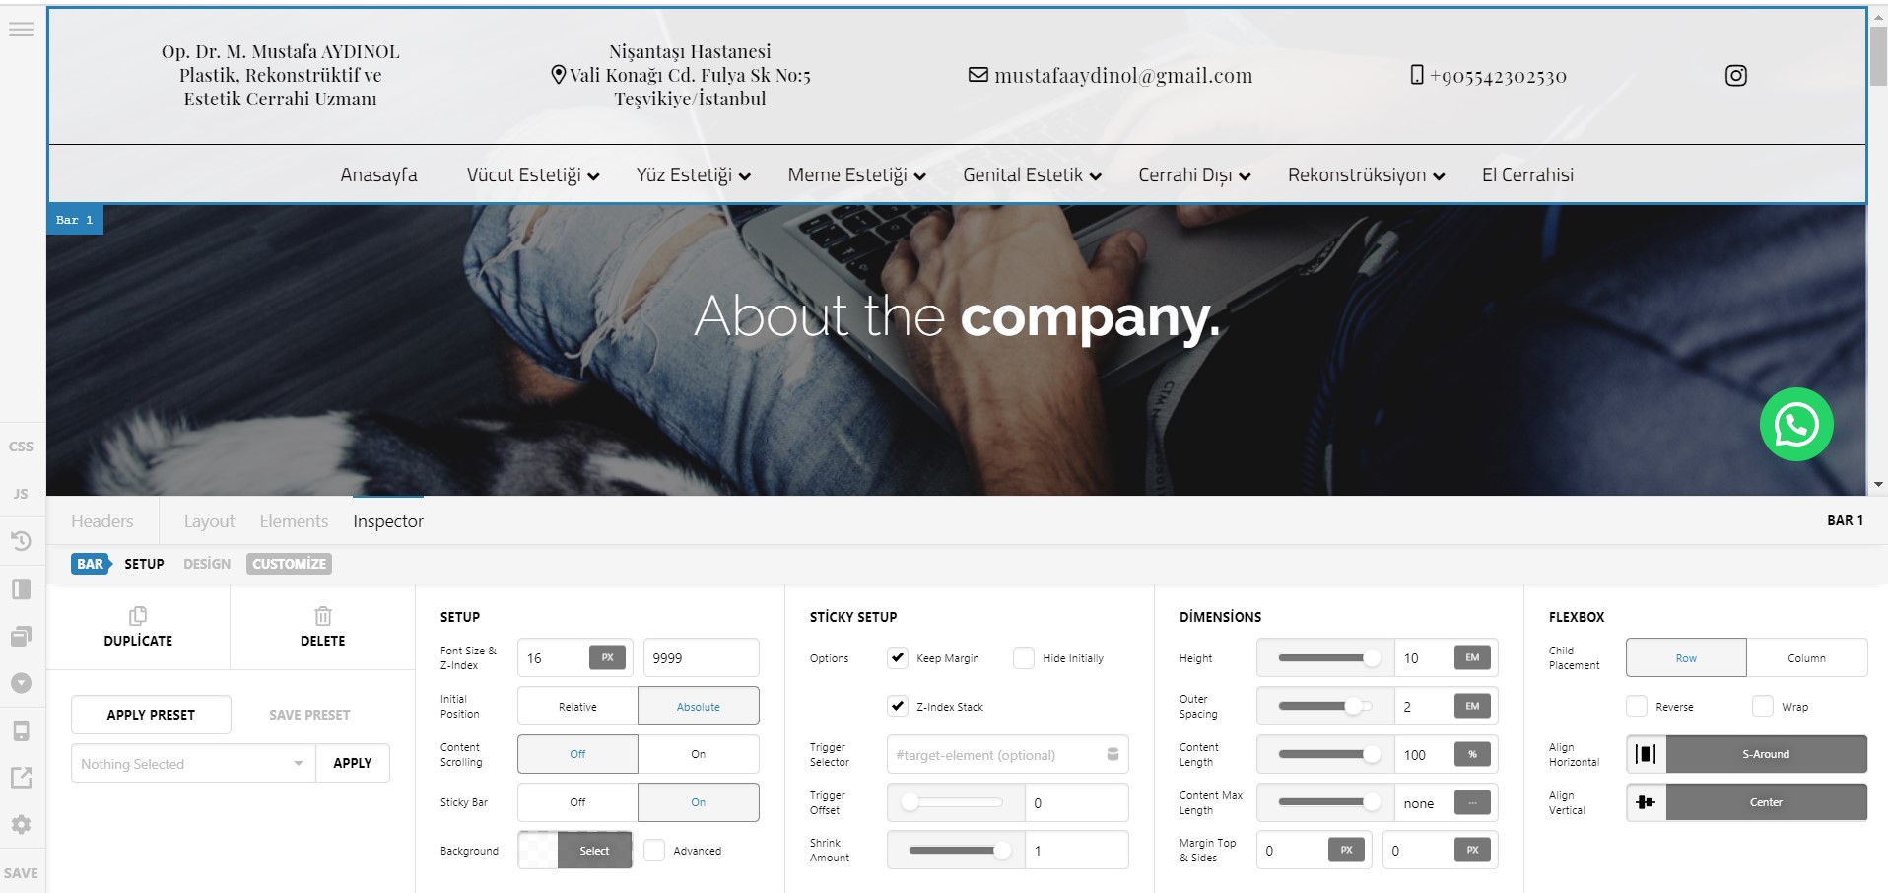Click the undo history icon in sidebar
The height and width of the screenshot is (893, 1888).
21,541
